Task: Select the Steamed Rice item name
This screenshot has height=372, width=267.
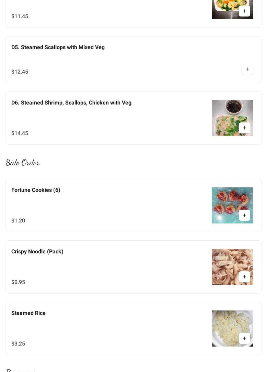Action: coord(28,313)
